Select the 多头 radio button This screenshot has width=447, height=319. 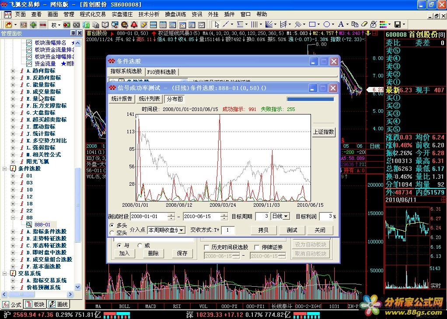tap(112, 225)
